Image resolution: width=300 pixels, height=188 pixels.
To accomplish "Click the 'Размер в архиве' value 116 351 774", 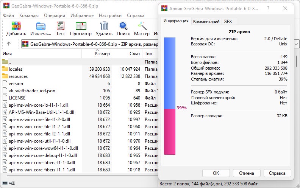I will 276,73.
